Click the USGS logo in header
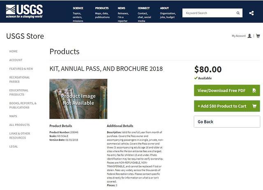Viewport: 263px width, 190px height. pyautogui.click(x=24, y=11)
